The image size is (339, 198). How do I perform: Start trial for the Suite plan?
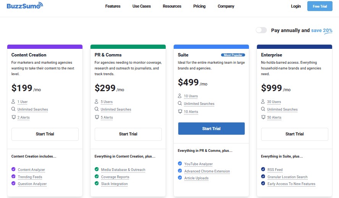(x=211, y=129)
